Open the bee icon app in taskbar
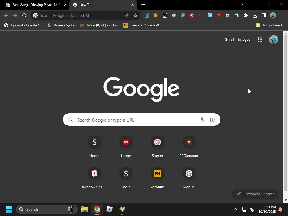288x216 pixels. (x=122, y=209)
